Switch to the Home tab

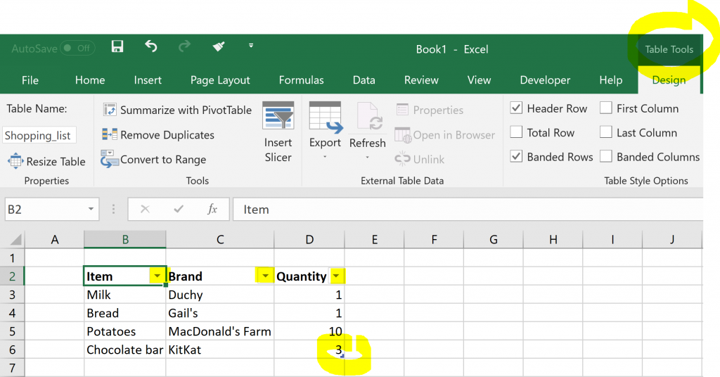point(90,80)
